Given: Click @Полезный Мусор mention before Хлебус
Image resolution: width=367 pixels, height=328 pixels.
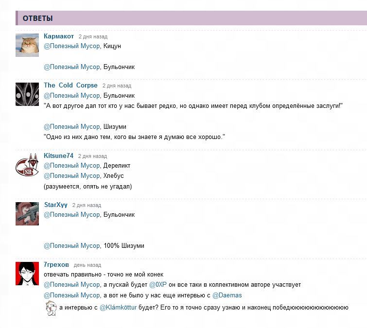Looking at the screenshot, I should 72,176.
